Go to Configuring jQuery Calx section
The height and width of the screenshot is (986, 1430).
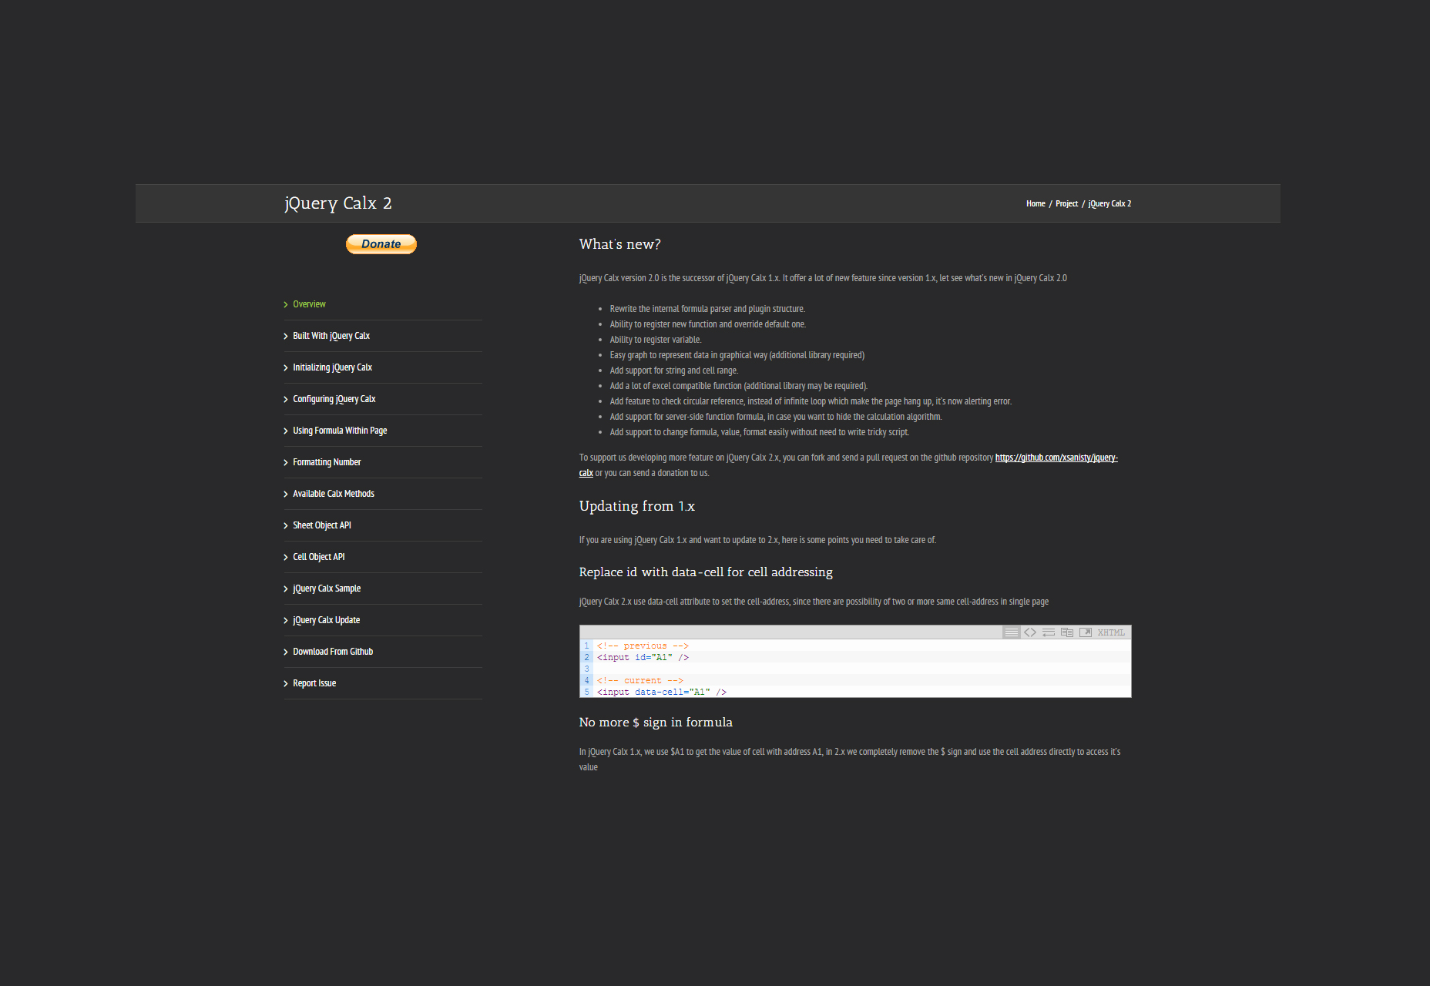click(x=334, y=399)
